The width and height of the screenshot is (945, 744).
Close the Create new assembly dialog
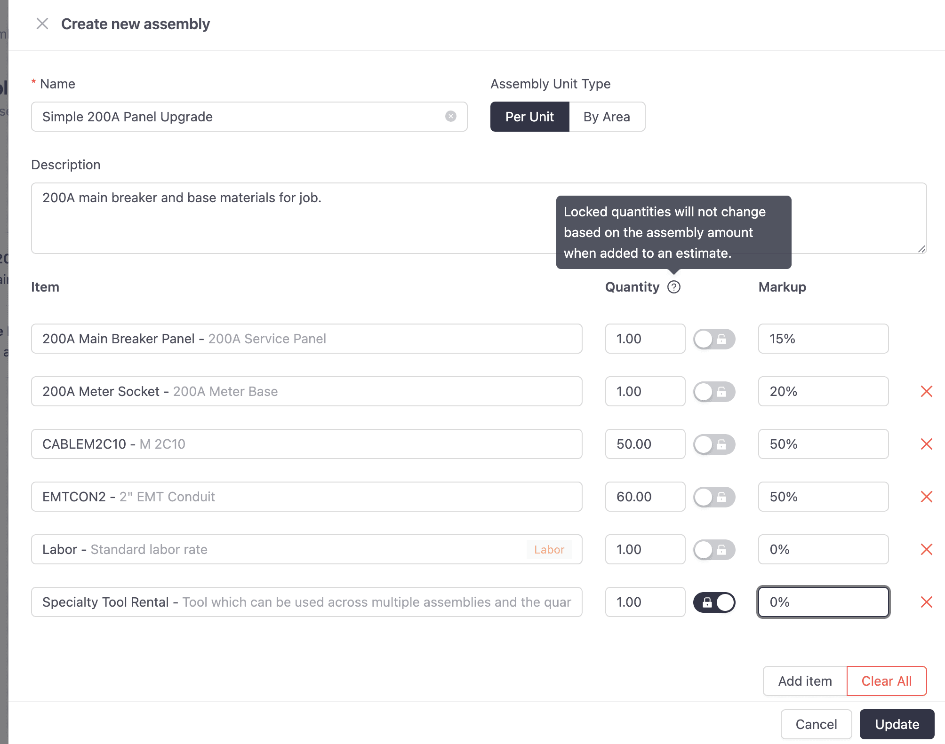click(42, 24)
